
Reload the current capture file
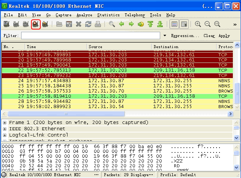[x=88, y=24]
